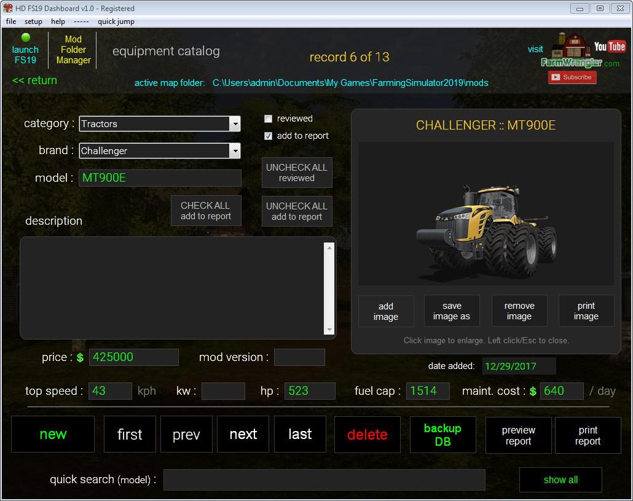Click the backup DB button
The image size is (633, 501).
click(x=442, y=435)
